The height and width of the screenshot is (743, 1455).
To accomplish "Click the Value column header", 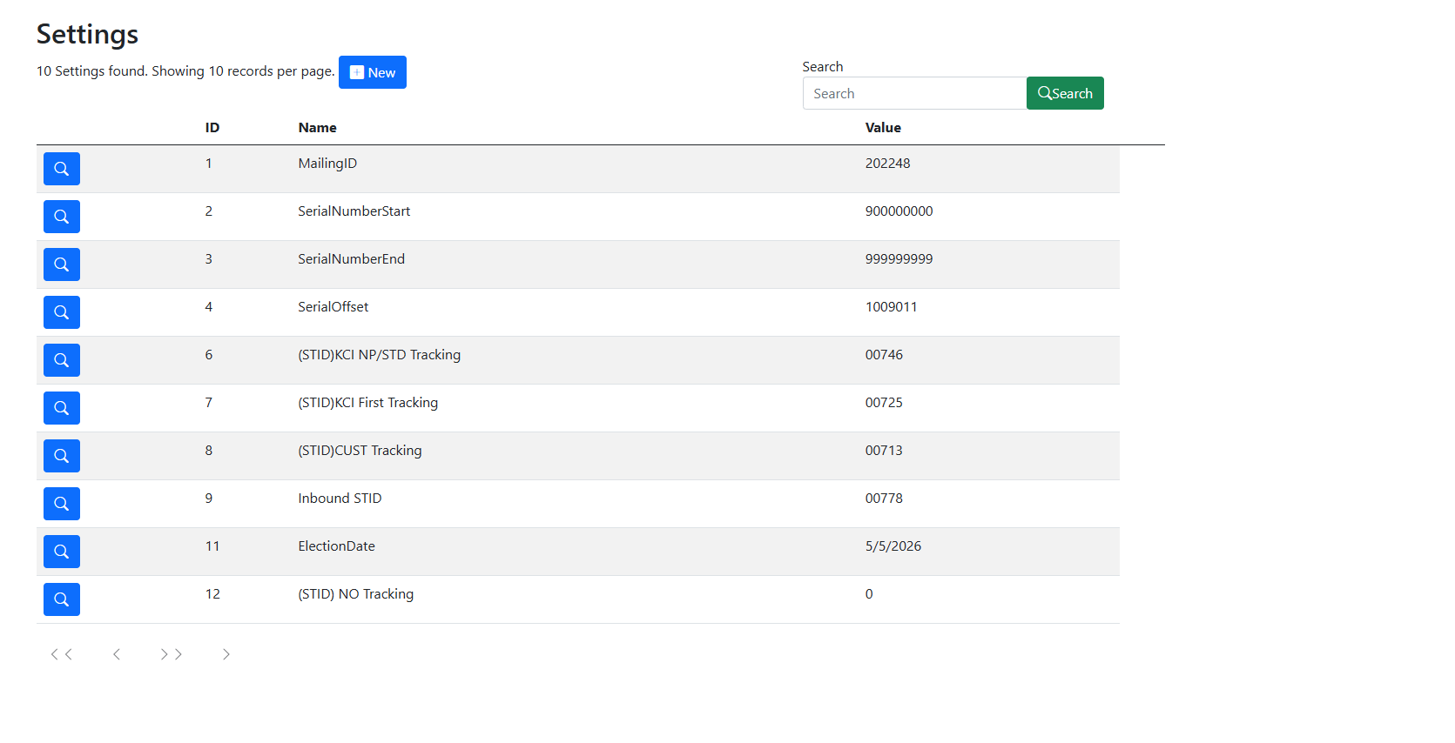I will point(882,128).
